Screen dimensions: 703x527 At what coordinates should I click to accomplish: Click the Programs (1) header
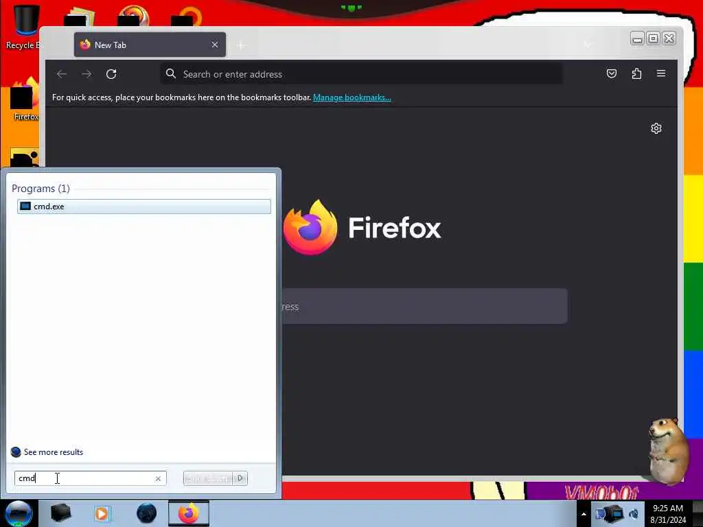pos(41,189)
